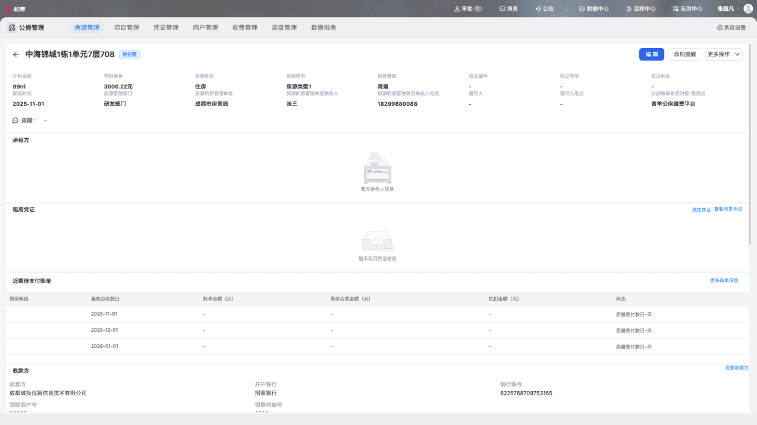757x425 pixels.
Task: Click the 高媛 housekeeper value
Action: [x=383, y=87]
